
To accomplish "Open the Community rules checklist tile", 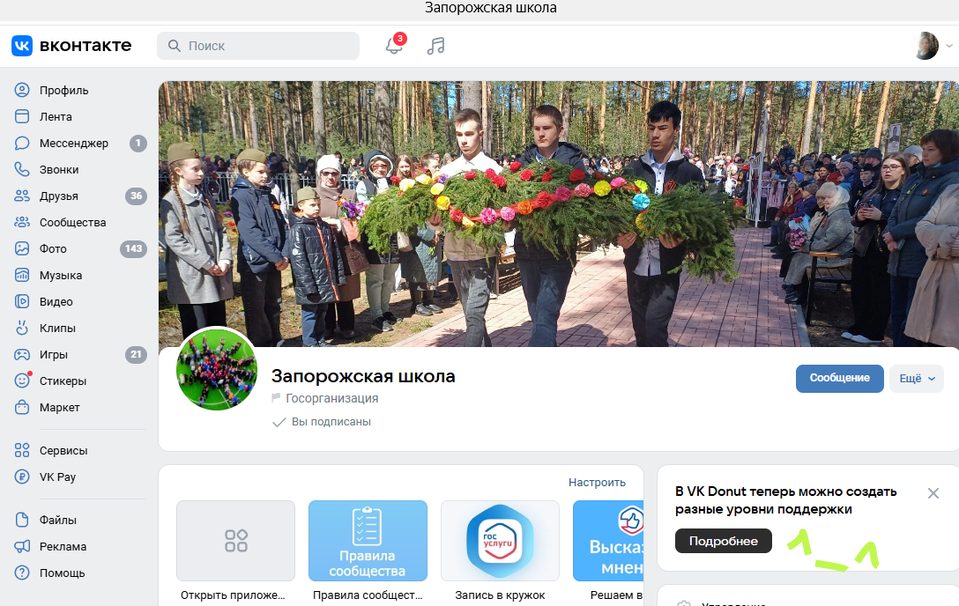I will point(368,541).
